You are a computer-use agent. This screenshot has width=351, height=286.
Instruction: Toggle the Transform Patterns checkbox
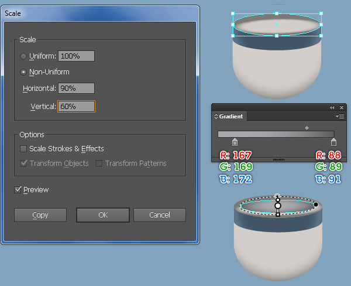click(99, 164)
